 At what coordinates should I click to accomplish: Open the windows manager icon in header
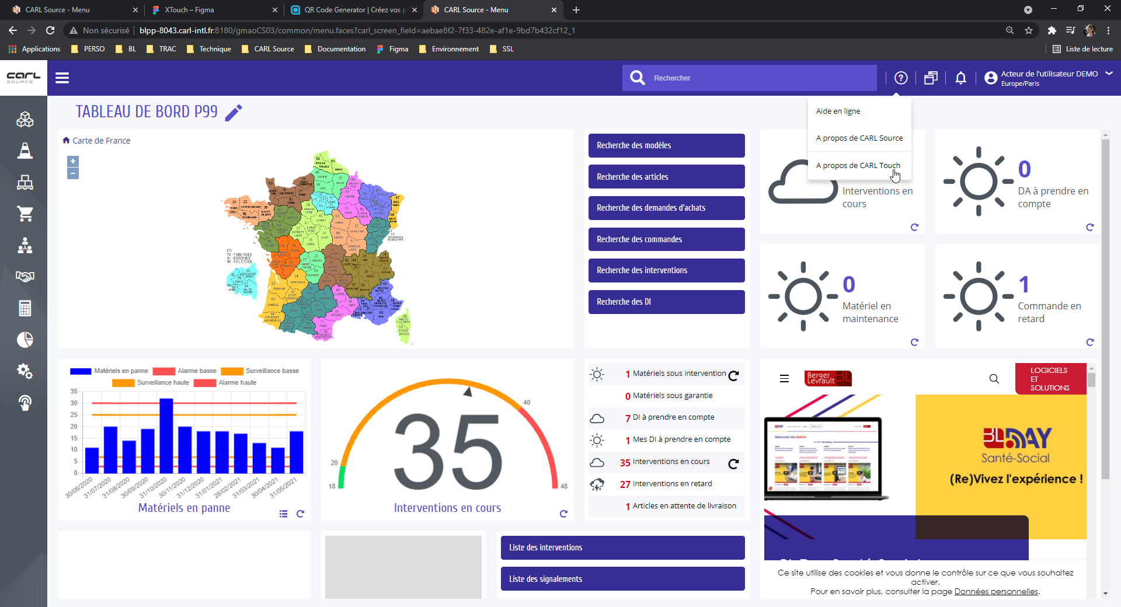[931, 78]
